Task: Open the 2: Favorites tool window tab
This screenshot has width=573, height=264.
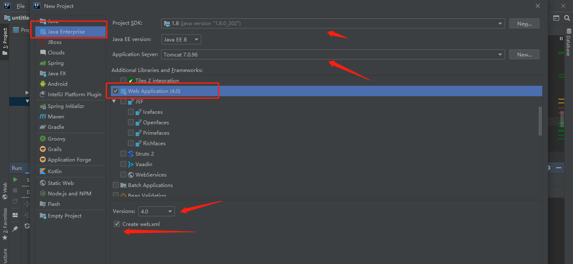Action: 5,224
